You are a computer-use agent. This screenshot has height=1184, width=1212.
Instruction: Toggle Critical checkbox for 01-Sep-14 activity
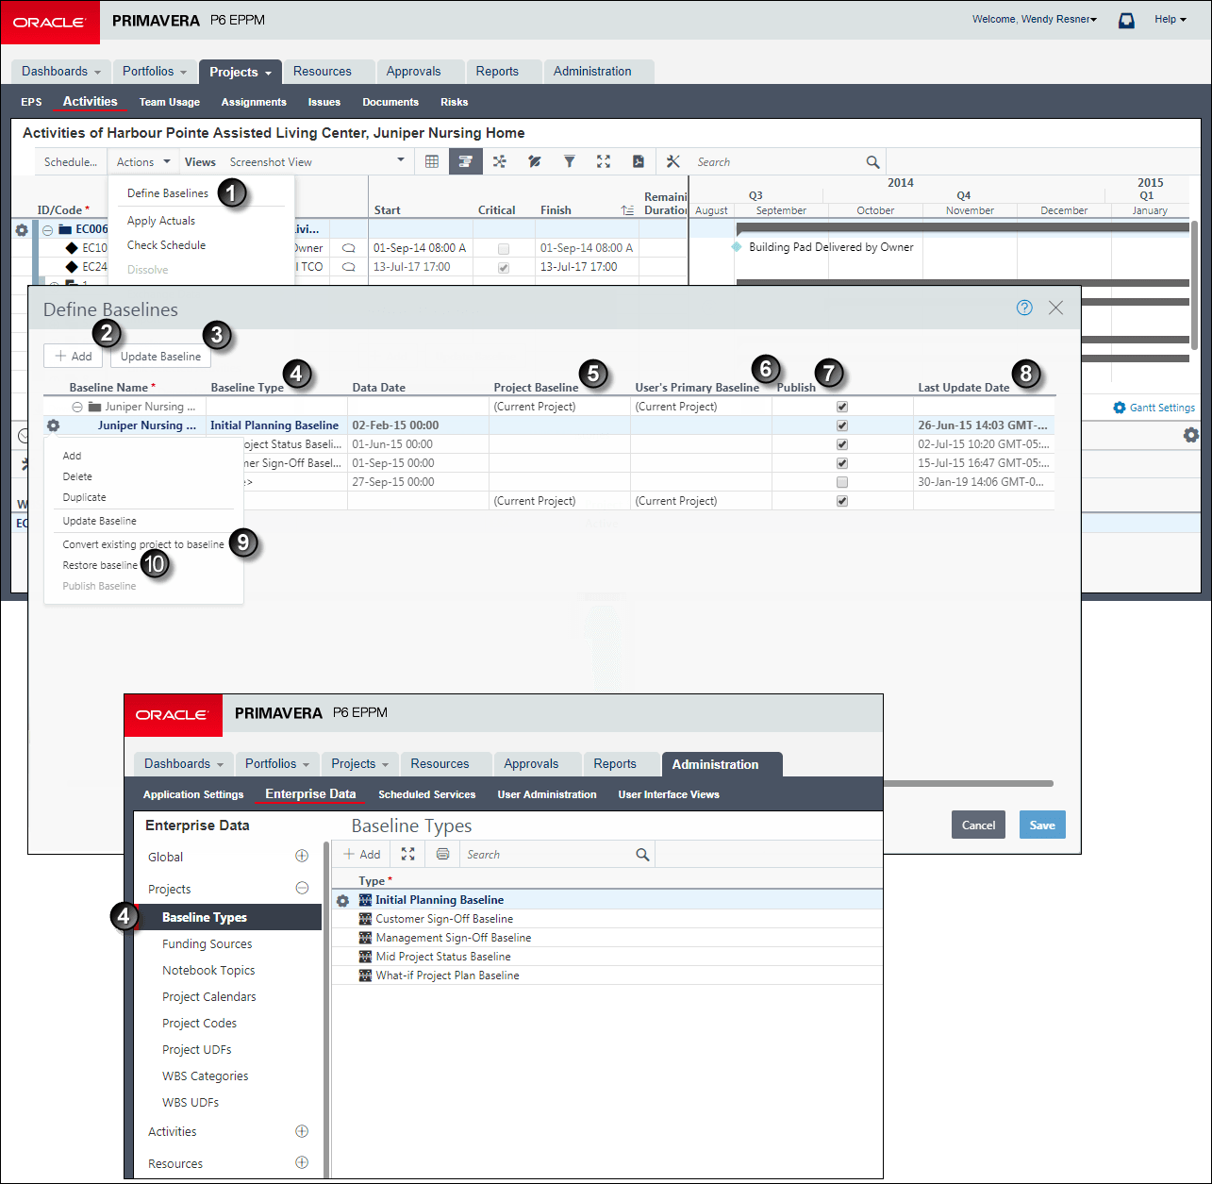tap(504, 249)
